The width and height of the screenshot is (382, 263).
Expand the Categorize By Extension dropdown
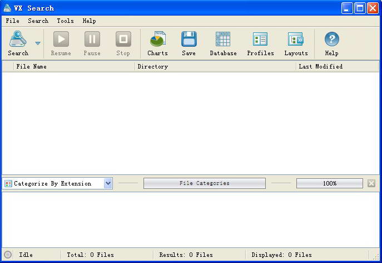(108, 183)
